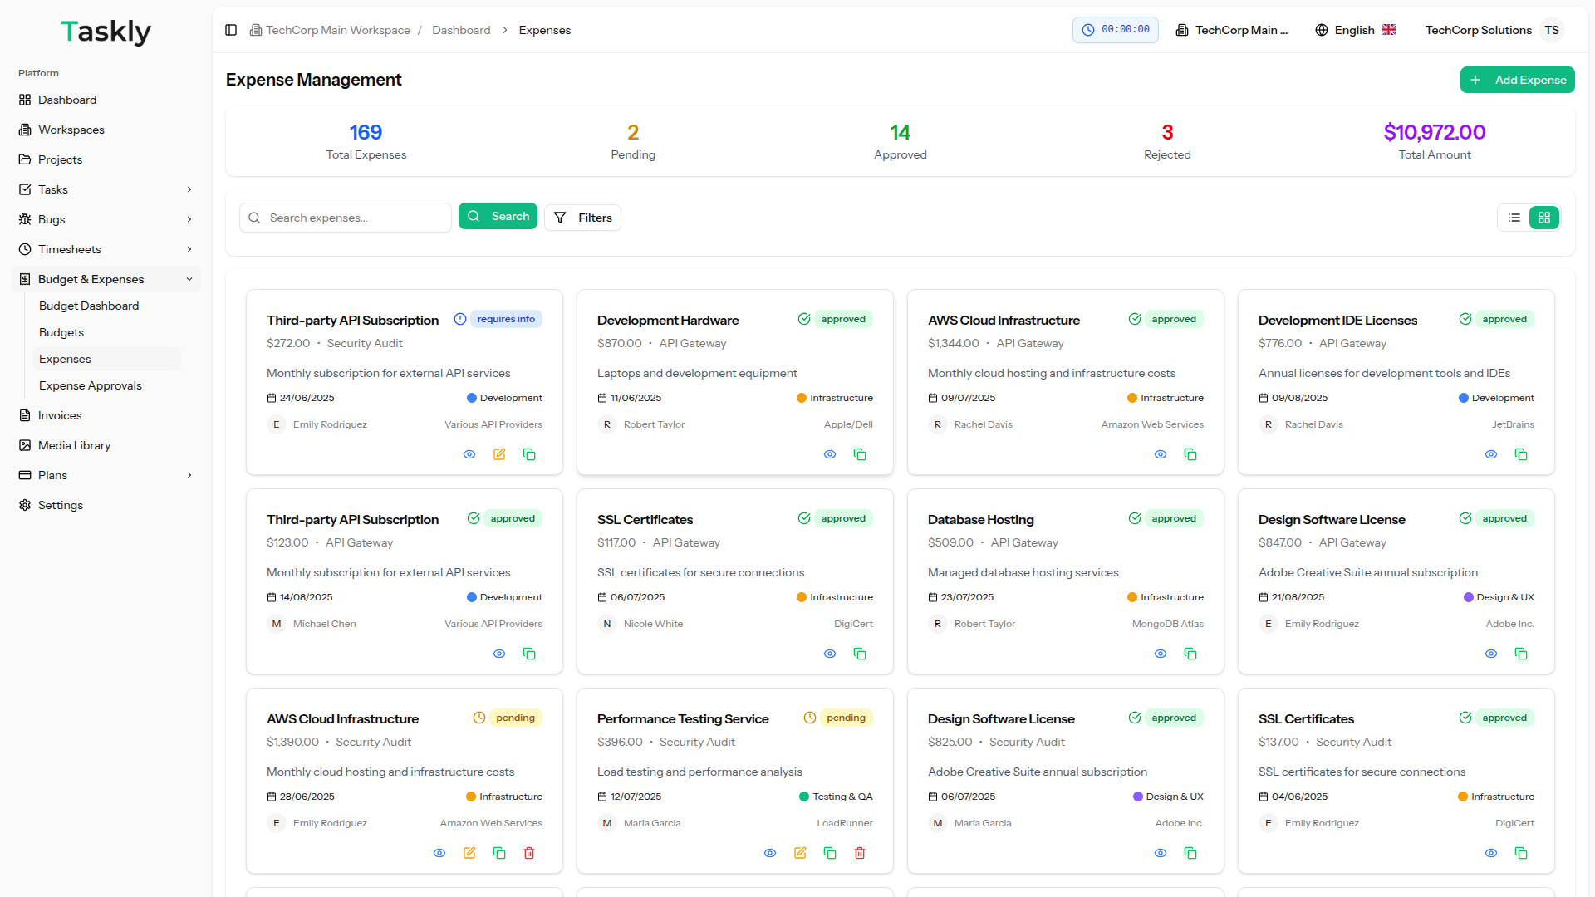Open Expense Approvals in sidebar
The height and width of the screenshot is (897, 1595).
tap(91, 385)
